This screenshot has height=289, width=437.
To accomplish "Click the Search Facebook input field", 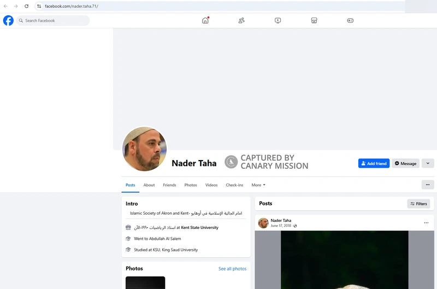I will click(x=53, y=21).
